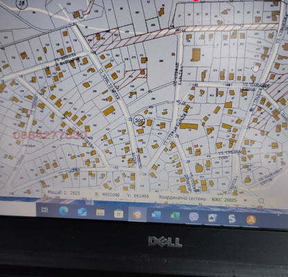Image resolution: width=288 pixels, height=277 pixels.
Task: Switch to the active Chrome browser window
Action: pos(137,215)
